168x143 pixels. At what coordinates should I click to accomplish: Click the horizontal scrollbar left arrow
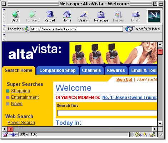point(5,129)
